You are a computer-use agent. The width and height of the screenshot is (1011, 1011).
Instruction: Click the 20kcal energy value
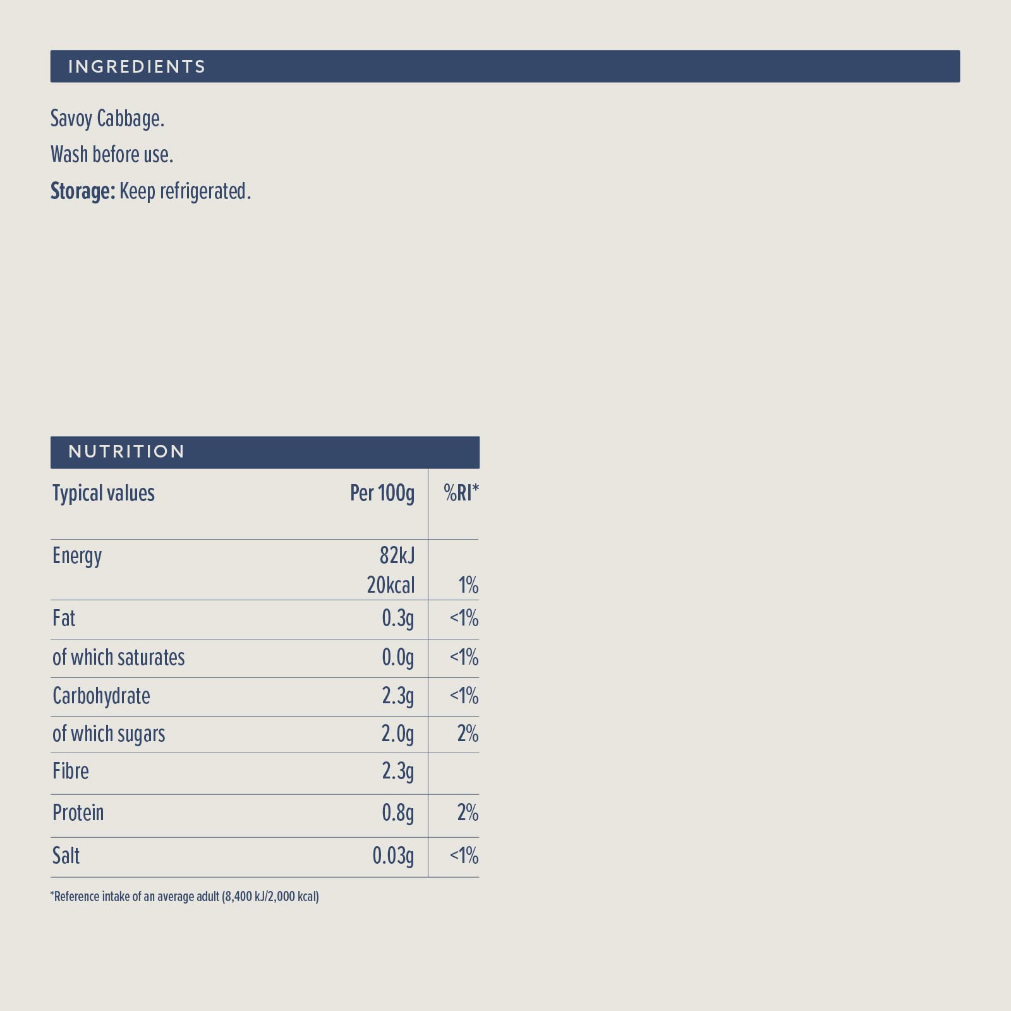[390, 586]
